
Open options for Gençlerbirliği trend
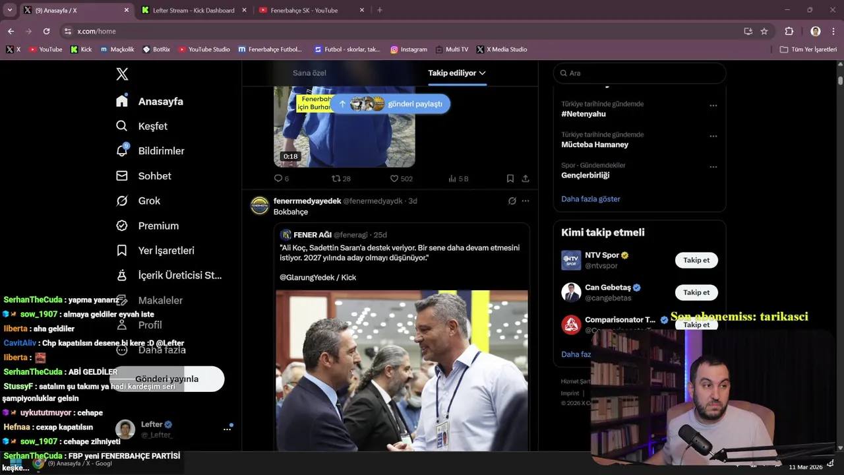click(713, 167)
